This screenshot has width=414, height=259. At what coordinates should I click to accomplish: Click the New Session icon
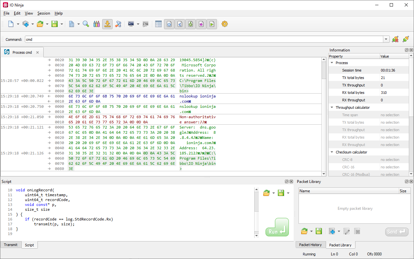point(11,24)
